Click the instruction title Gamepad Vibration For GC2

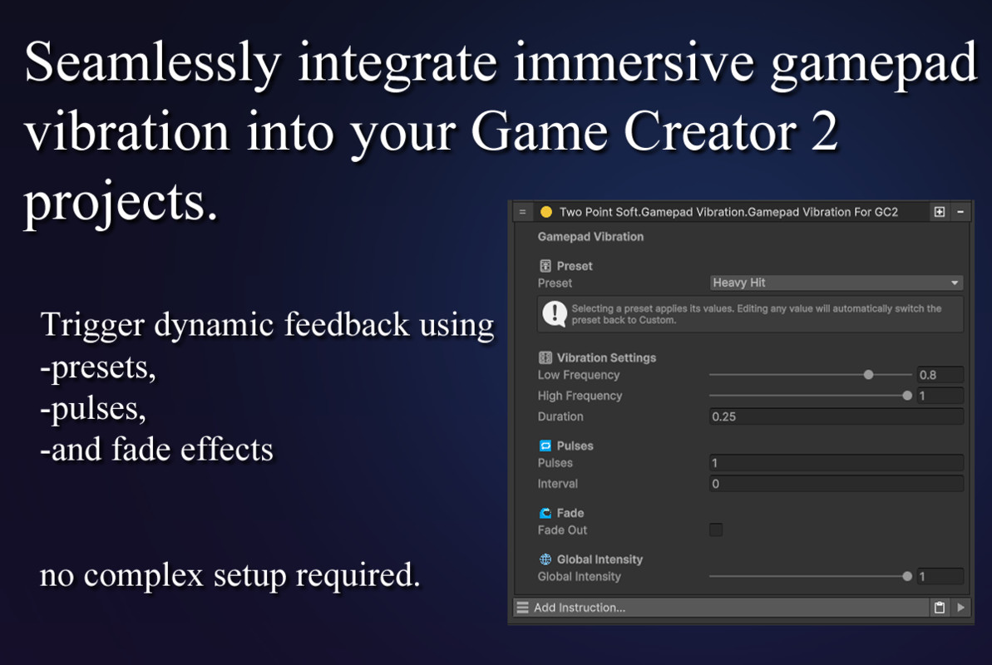(x=728, y=212)
